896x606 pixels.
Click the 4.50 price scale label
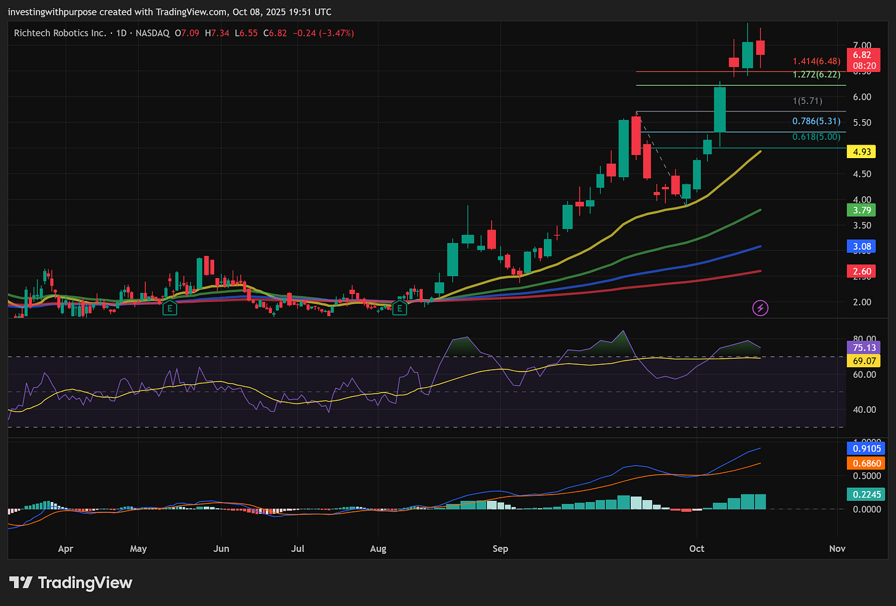tap(862, 174)
